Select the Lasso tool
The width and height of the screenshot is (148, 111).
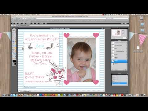pyautogui.click(x=15, y=32)
